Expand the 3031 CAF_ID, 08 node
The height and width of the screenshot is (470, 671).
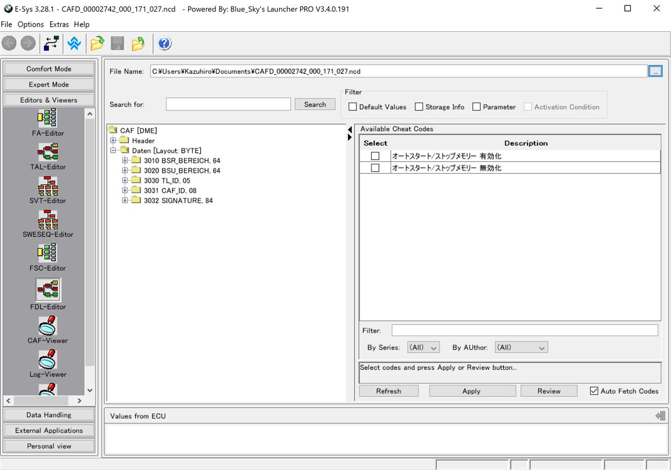pyautogui.click(x=125, y=190)
